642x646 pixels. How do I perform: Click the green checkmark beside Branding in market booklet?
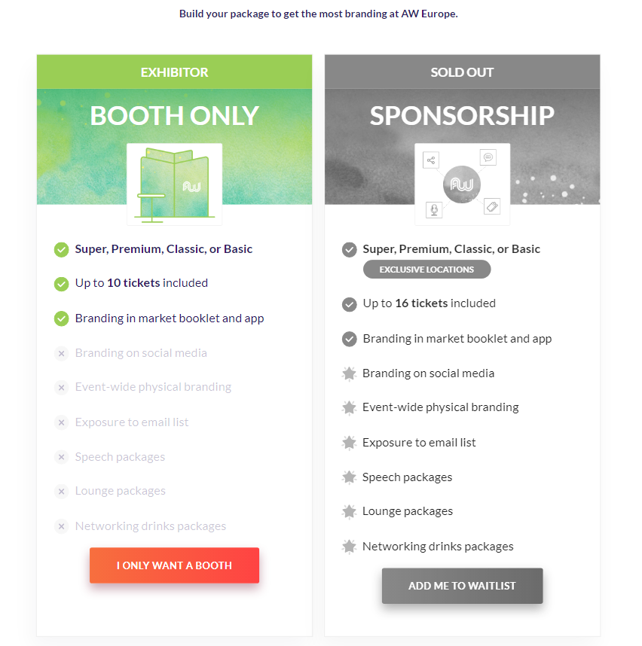point(62,319)
